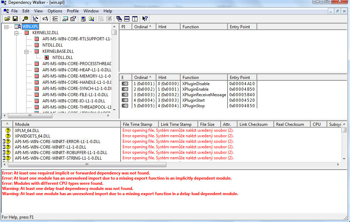Select API-MS-WIN-CORE-HEAP-L1-1-0.DLL tree item
The image size is (350, 222).
point(77,70)
